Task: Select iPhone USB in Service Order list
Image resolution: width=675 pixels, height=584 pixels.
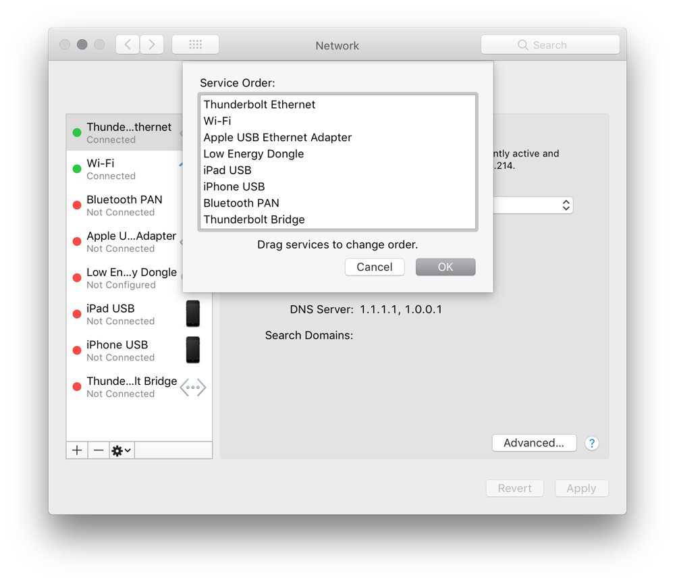Action: click(x=338, y=186)
